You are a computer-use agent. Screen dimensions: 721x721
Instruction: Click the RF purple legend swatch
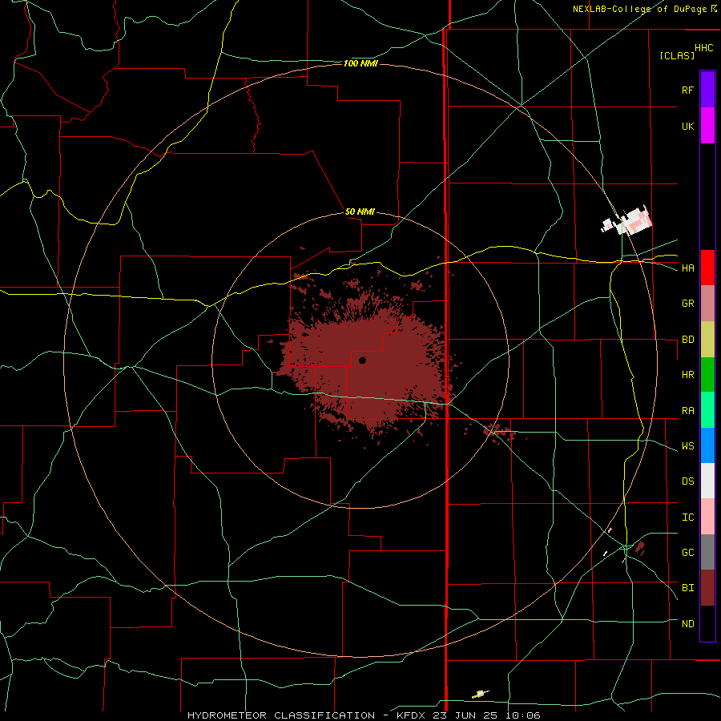(707, 90)
